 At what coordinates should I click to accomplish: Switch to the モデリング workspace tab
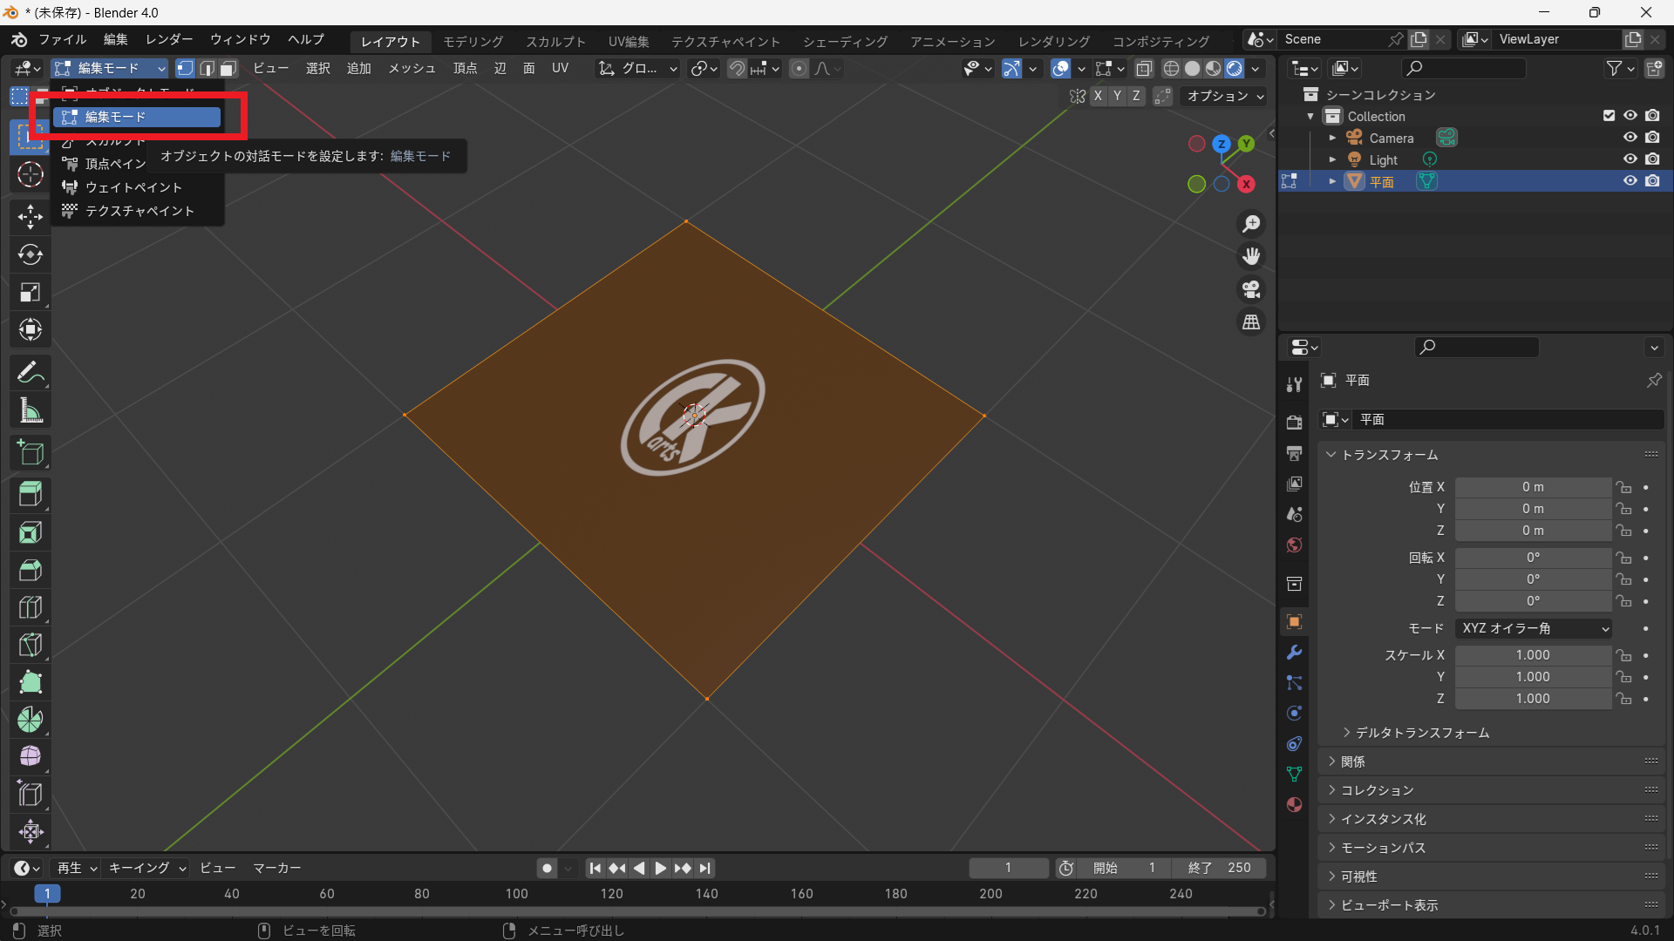473,41
